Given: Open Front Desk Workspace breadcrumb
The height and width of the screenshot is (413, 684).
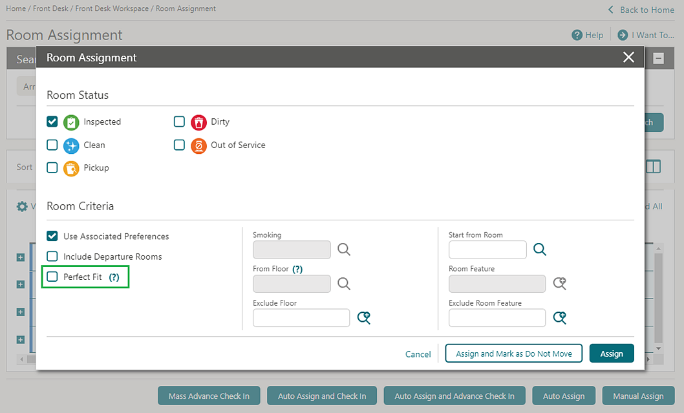Looking at the screenshot, I should click(x=112, y=8).
